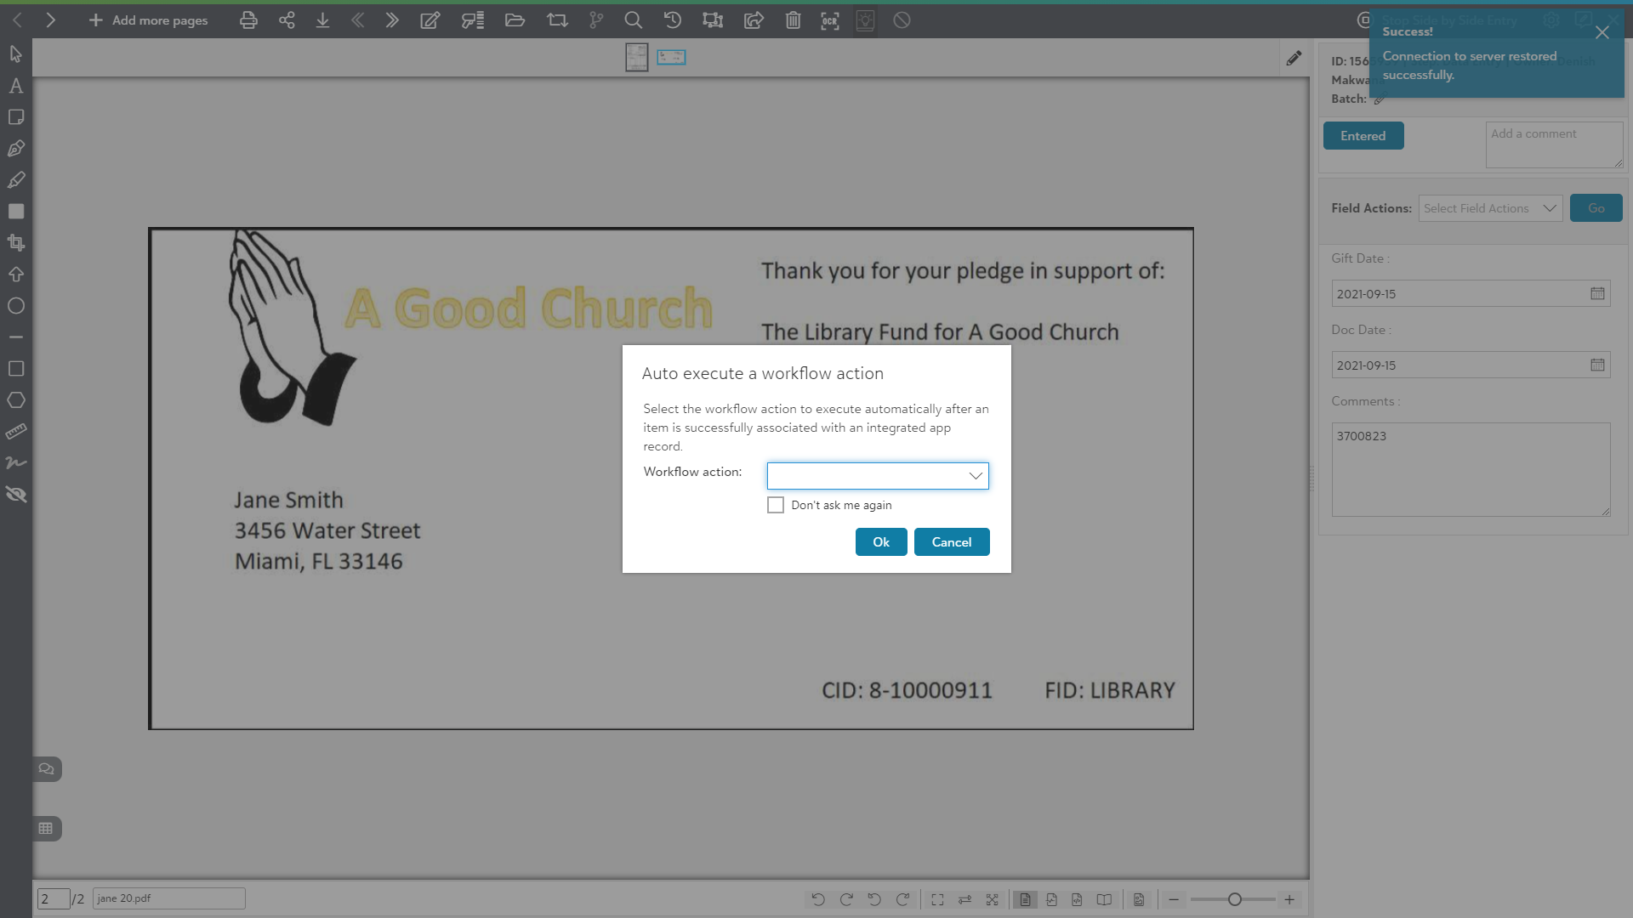
Task: Open the Gift Date calendar picker
Action: tap(1597, 293)
